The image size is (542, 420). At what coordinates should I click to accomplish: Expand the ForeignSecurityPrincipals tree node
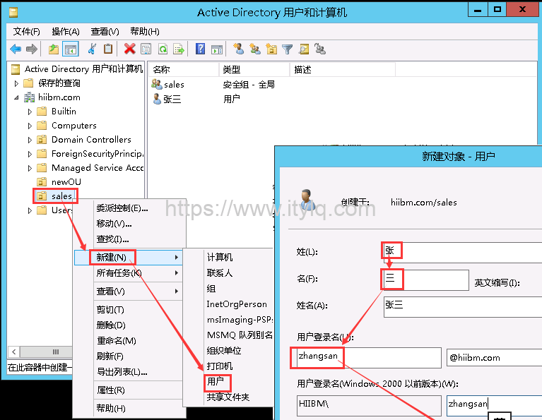30,154
